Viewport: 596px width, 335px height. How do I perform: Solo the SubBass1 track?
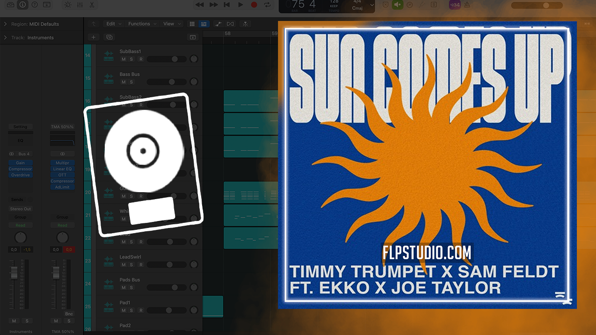pos(131,59)
